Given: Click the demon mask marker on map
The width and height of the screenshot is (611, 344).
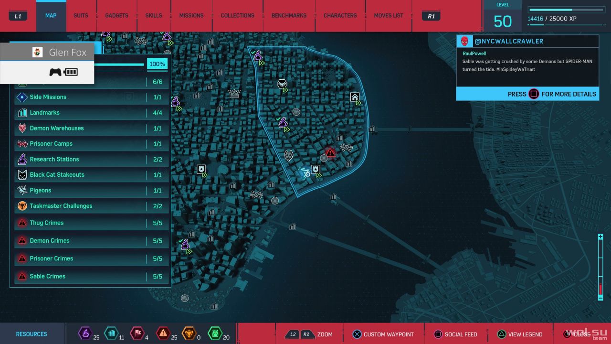Looking at the screenshot, I should point(288,155).
